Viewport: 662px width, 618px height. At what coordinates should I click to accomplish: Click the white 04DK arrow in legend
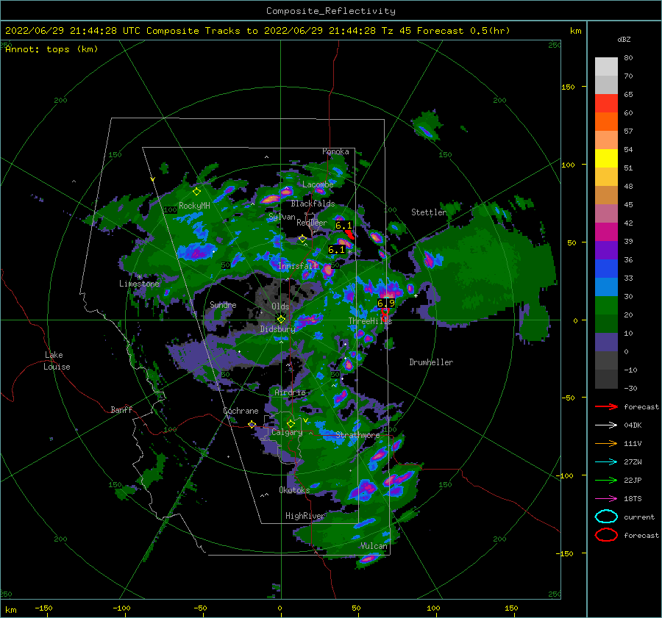(606, 425)
